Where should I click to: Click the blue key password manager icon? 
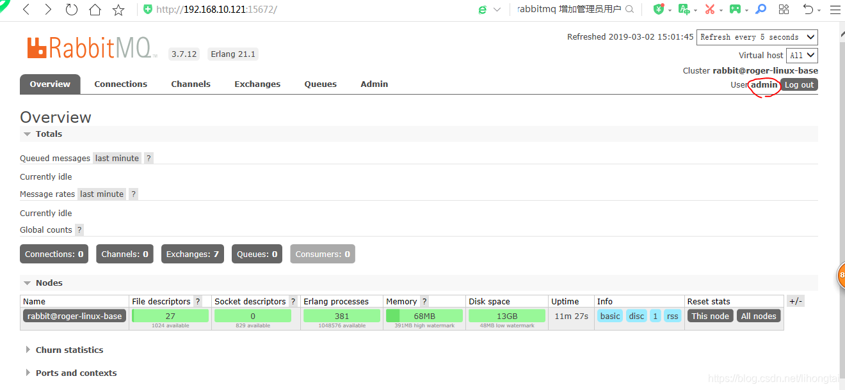(x=760, y=9)
